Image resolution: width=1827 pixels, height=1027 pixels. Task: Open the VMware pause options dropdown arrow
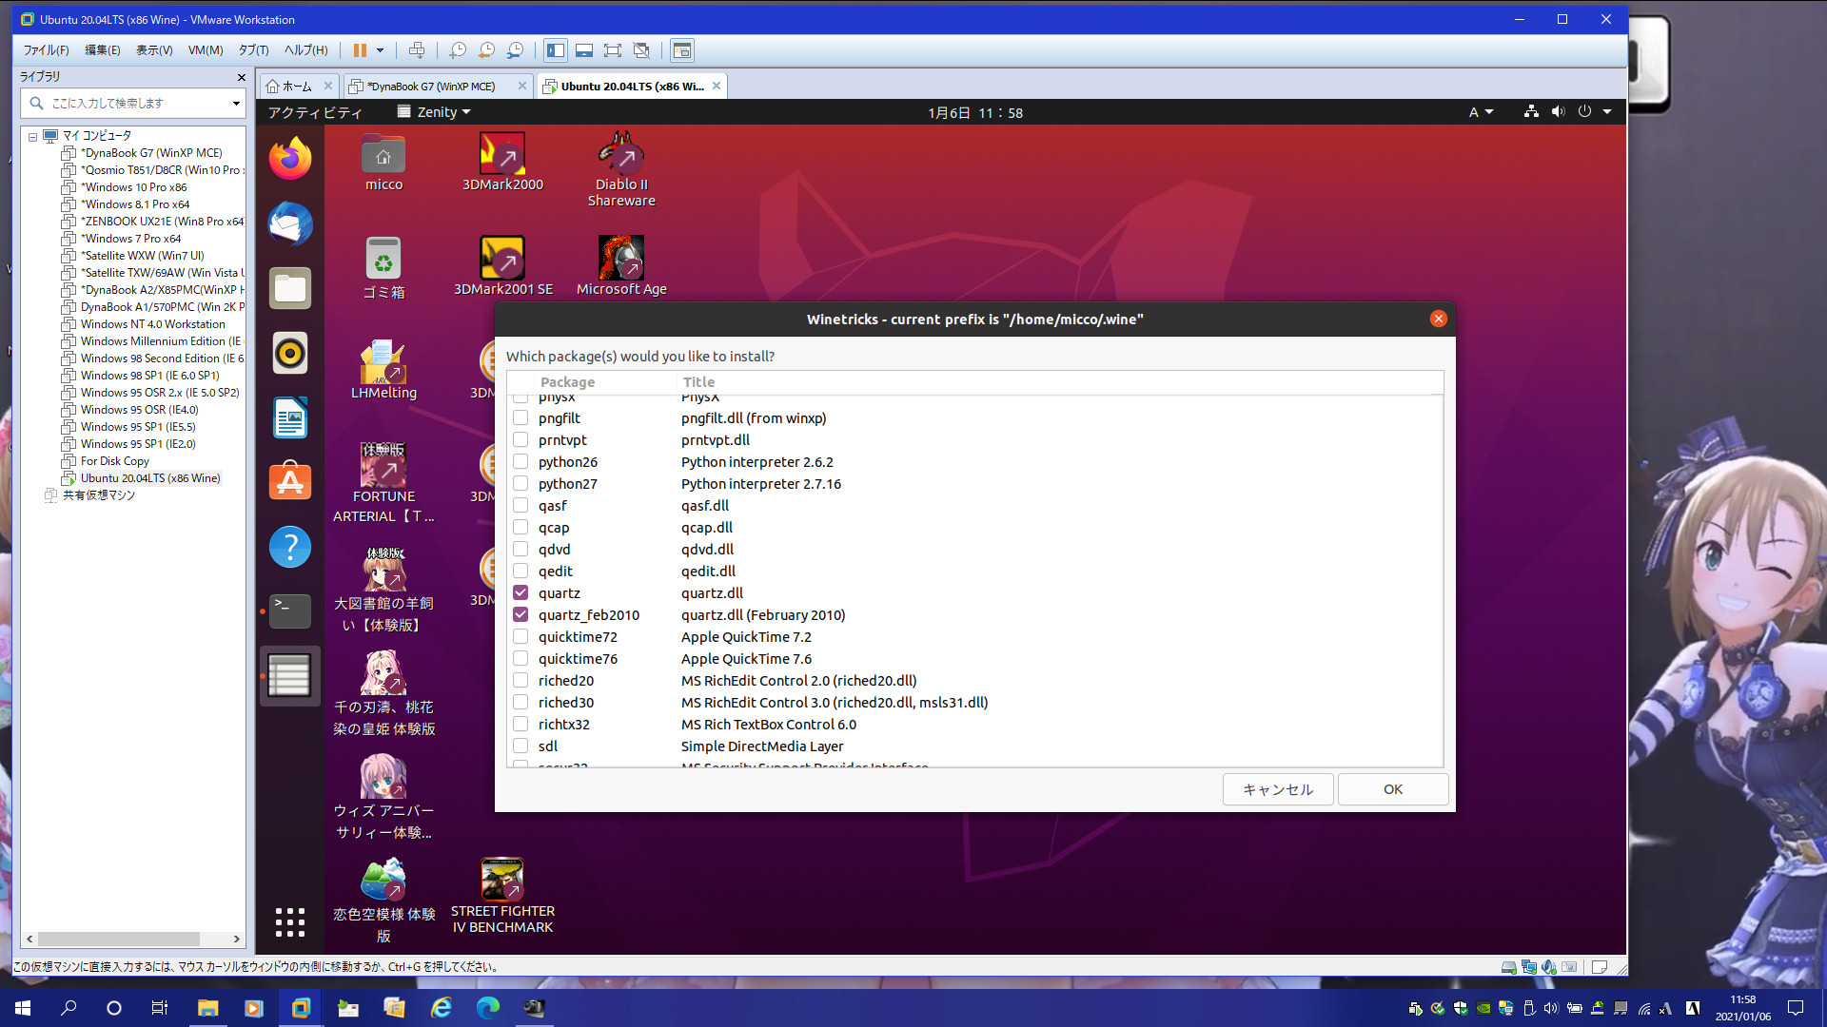click(x=380, y=50)
